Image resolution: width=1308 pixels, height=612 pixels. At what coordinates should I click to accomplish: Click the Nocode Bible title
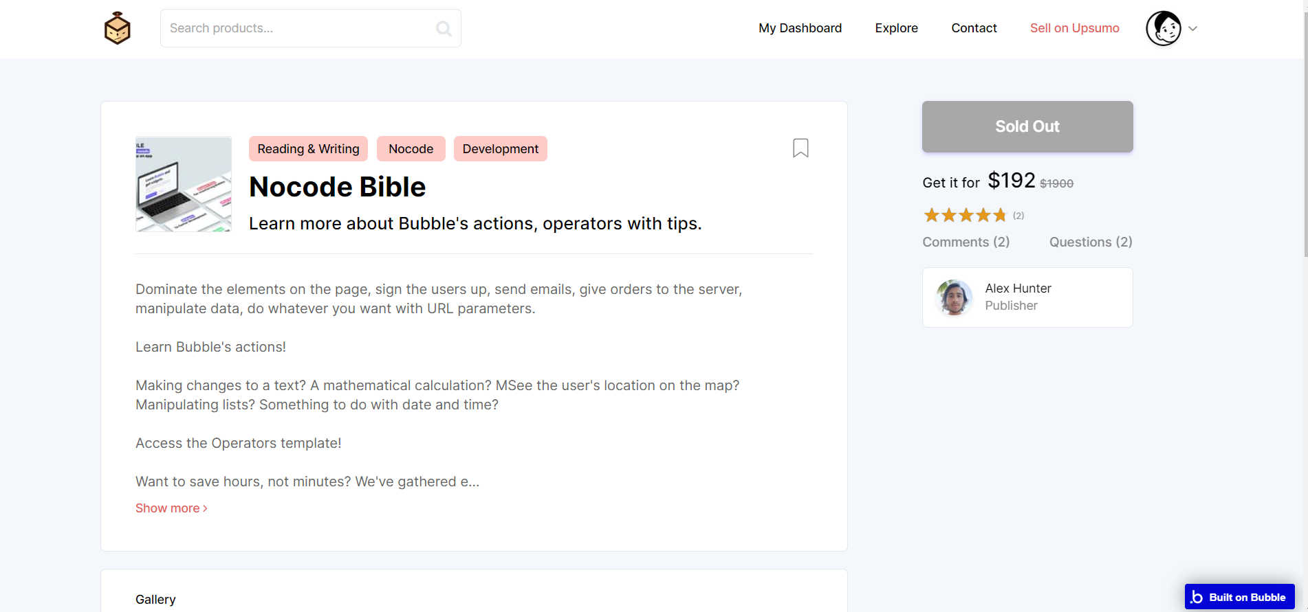[337, 187]
